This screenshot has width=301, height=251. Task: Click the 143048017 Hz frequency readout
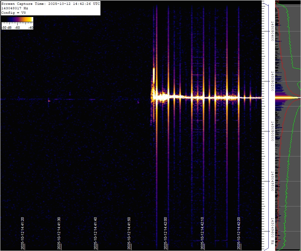[14, 8]
